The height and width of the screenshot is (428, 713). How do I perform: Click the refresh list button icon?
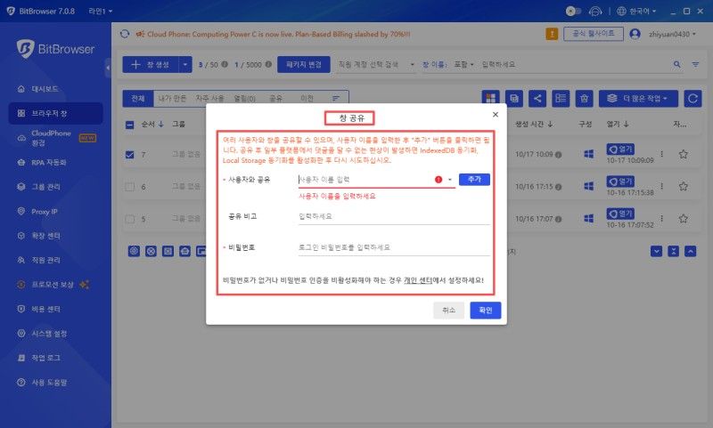click(x=693, y=99)
